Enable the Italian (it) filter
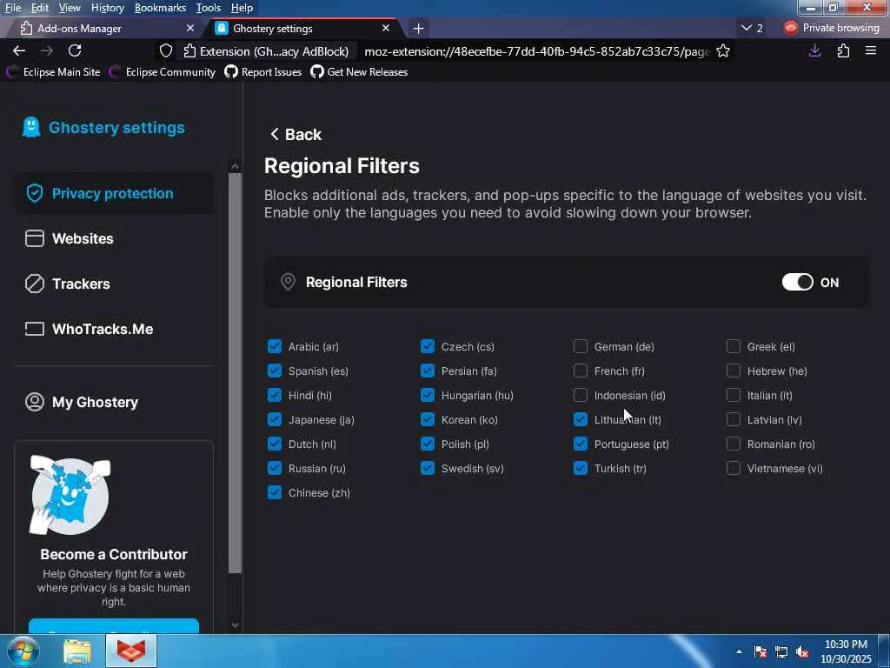Screen dimensions: 890x668 pos(734,396)
